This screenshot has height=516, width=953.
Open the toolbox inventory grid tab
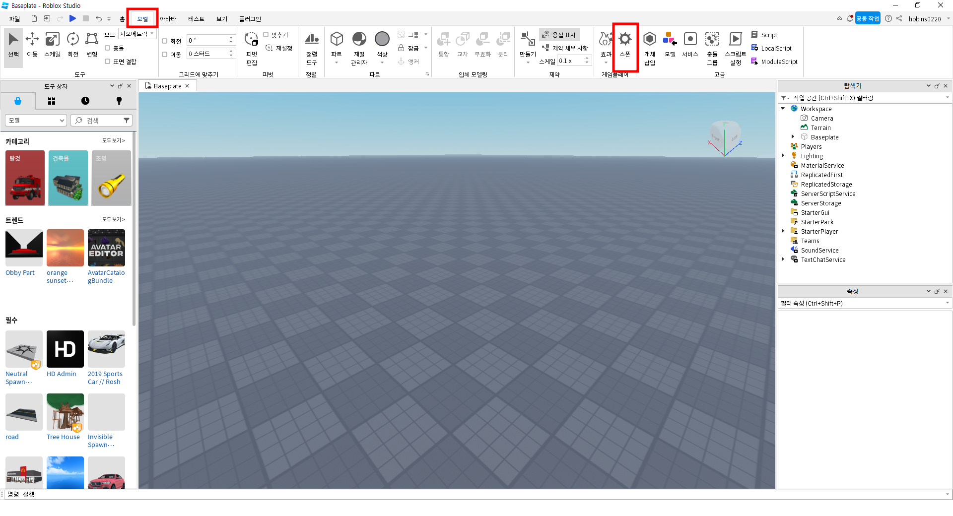(x=52, y=101)
